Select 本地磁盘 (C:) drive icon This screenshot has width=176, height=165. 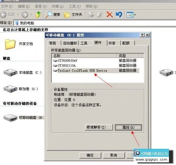[10, 73]
